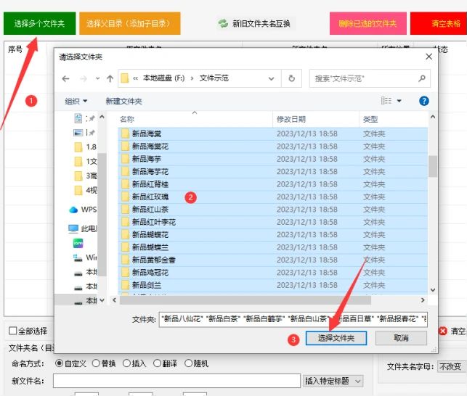Image resolution: width=467 pixels, height=396 pixels.
Task: Click the red 清空 X icon
Action: pyautogui.click(x=443, y=331)
